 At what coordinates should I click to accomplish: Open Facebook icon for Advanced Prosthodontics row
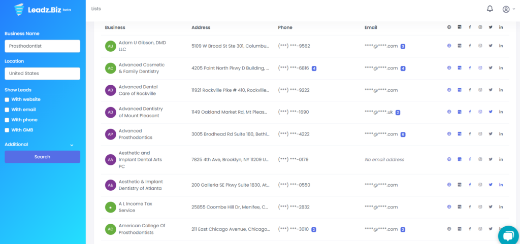tap(470, 134)
